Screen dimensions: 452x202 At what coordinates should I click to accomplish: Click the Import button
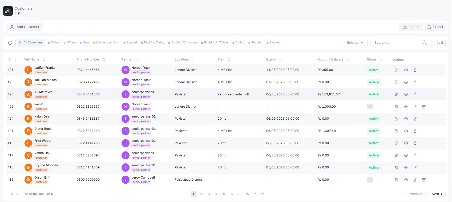click(x=411, y=27)
